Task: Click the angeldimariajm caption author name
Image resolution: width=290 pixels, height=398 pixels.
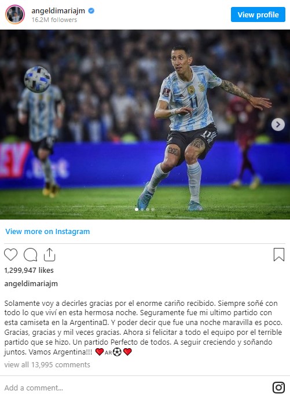Action: point(31,283)
